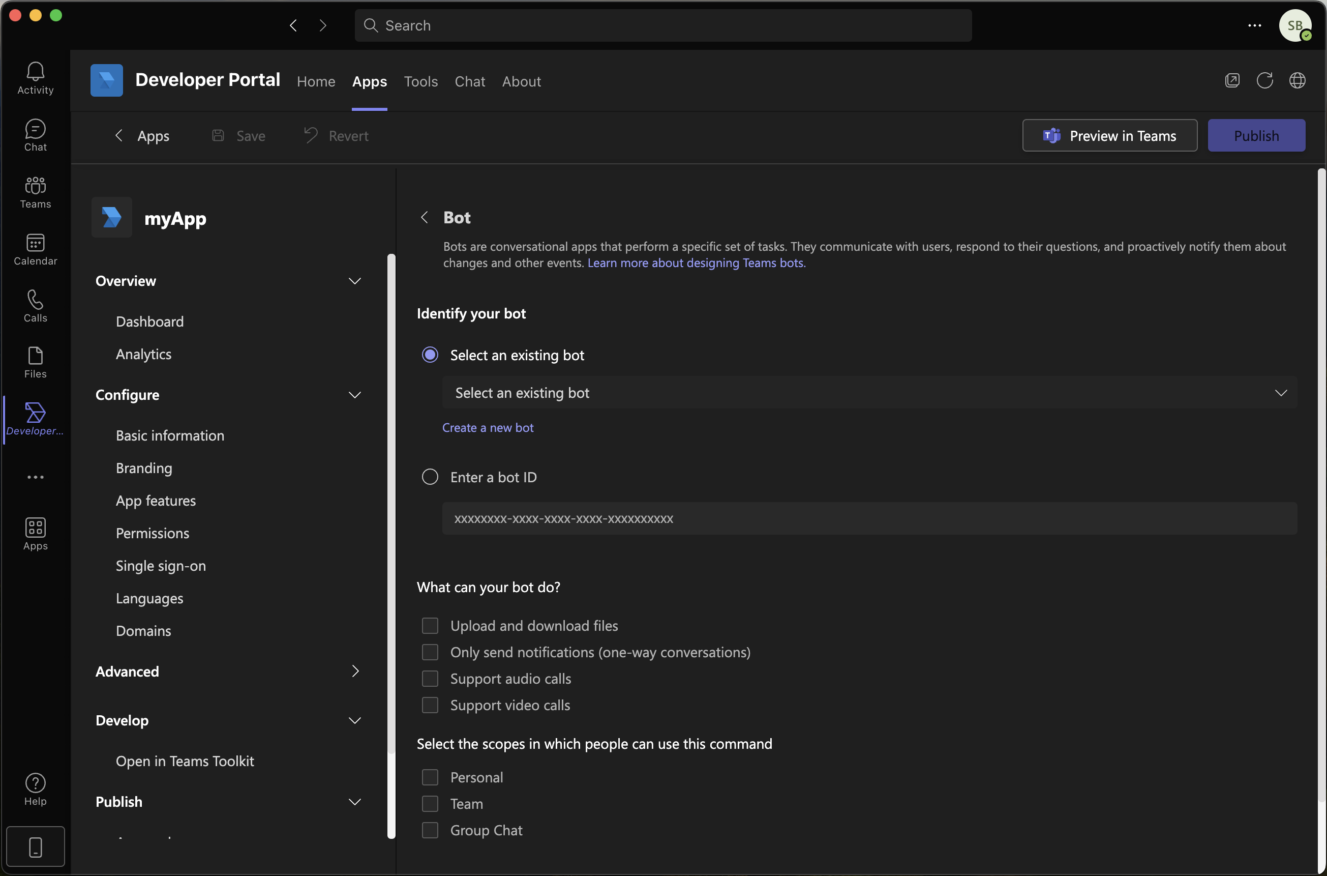
Task: Switch to the Tools tab
Action: point(420,81)
